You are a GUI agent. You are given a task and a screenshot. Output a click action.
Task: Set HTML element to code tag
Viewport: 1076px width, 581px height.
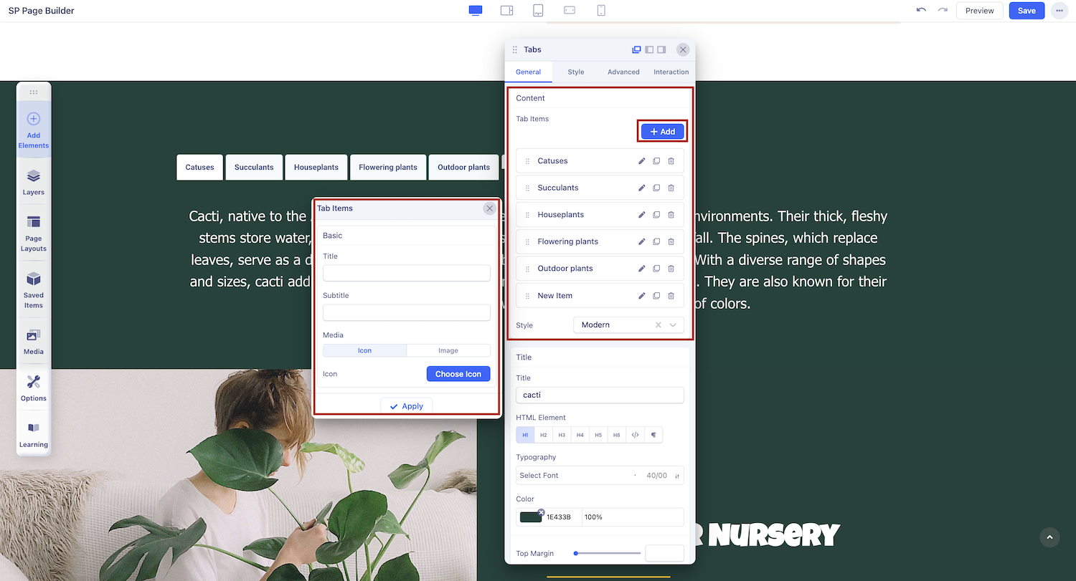pyautogui.click(x=635, y=435)
